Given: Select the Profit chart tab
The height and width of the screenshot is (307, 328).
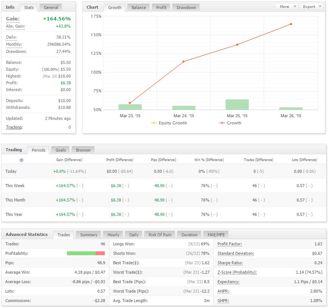Looking at the screenshot, I should pyautogui.click(x=161, y=8).
